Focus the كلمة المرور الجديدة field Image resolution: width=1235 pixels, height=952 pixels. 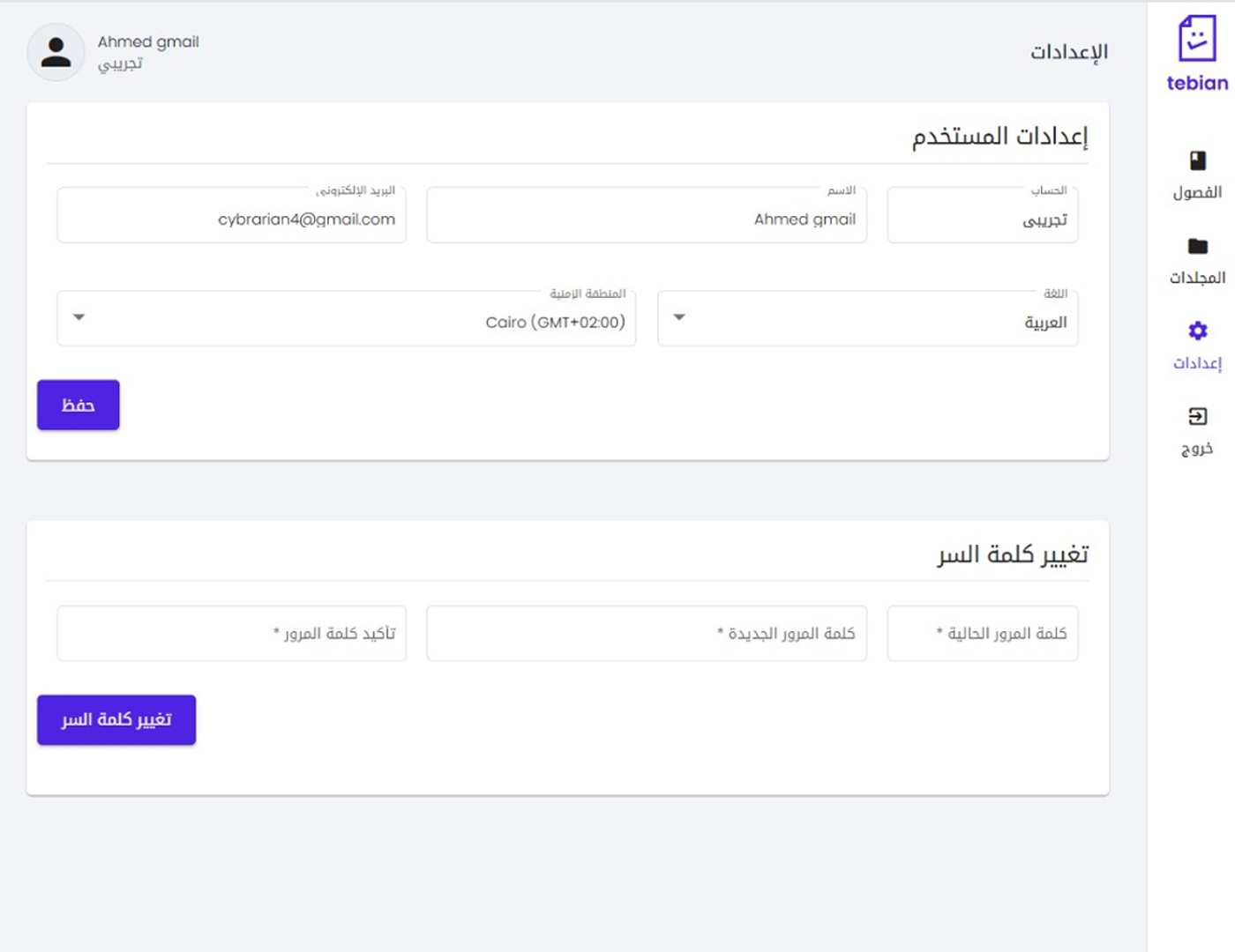point(647,633)
